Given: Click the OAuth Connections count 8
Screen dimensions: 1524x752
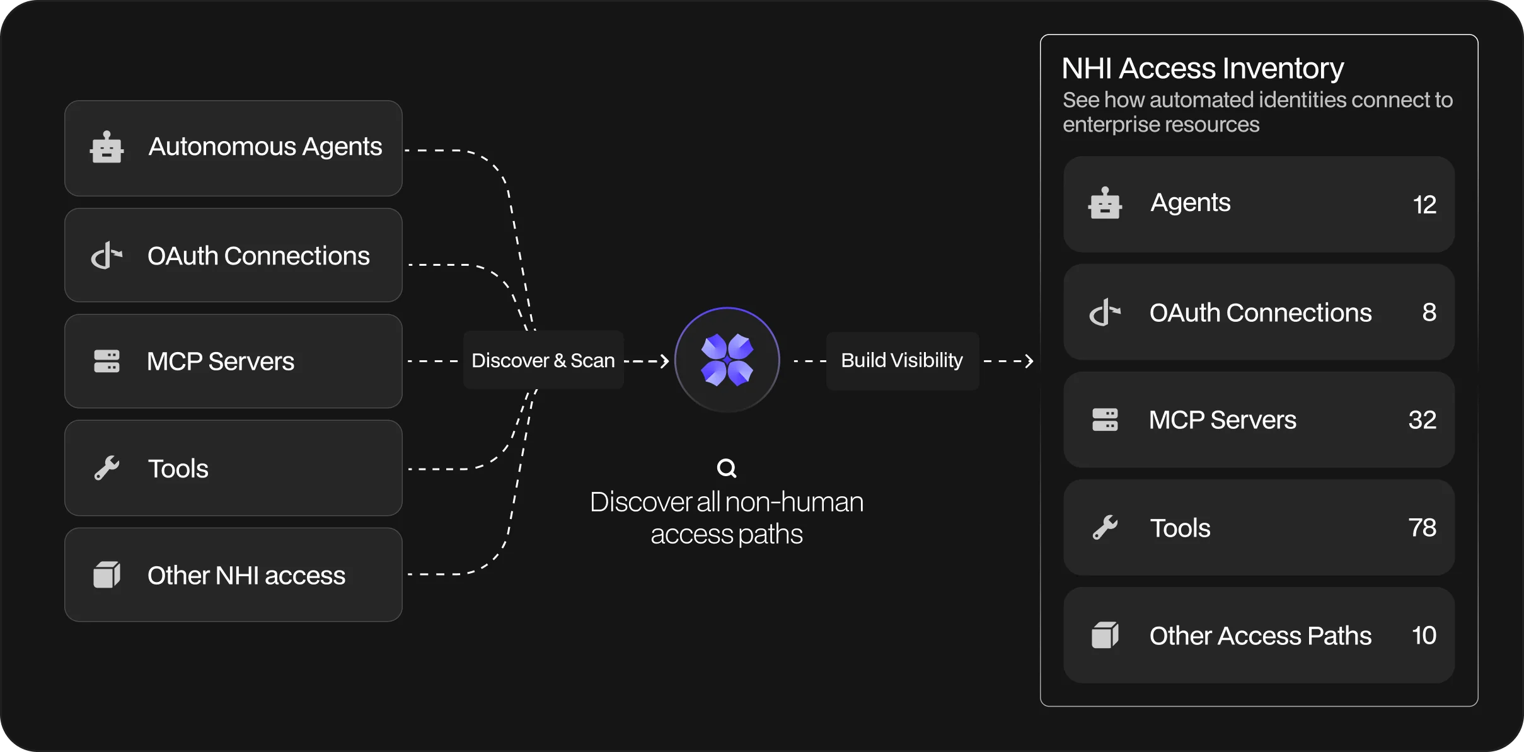Looking at the screenshot, I should pos(1429,312).
